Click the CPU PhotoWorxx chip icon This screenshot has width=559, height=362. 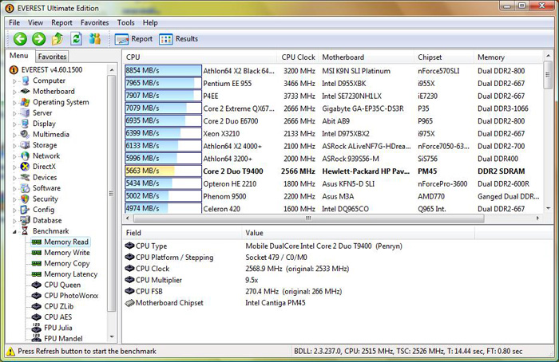[x=37, y=296]
